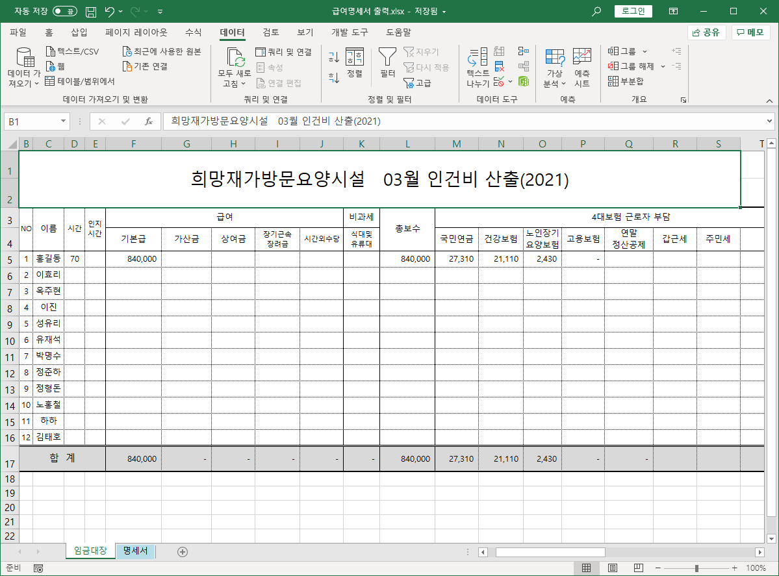Viewport: 779px width, 576px height.
Task: Click the 모두 새로 고침 icon
Action: pos(235,57)
